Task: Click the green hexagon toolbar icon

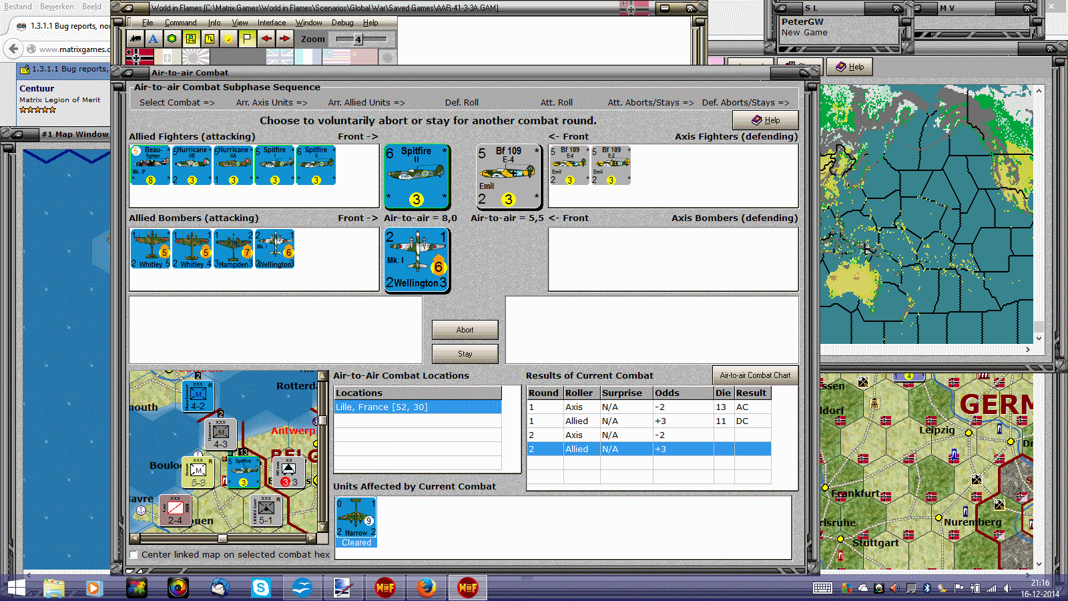Action: coord(172,39)
